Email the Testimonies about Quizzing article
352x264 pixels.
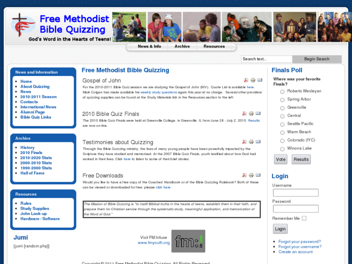(258, 141)
